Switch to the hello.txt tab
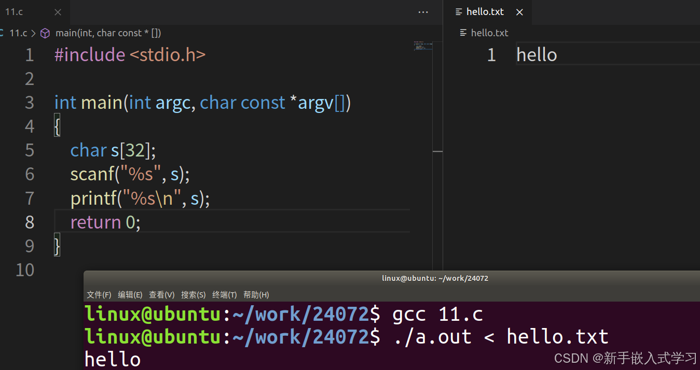This screenshot has height=370, width=700. 485,12
